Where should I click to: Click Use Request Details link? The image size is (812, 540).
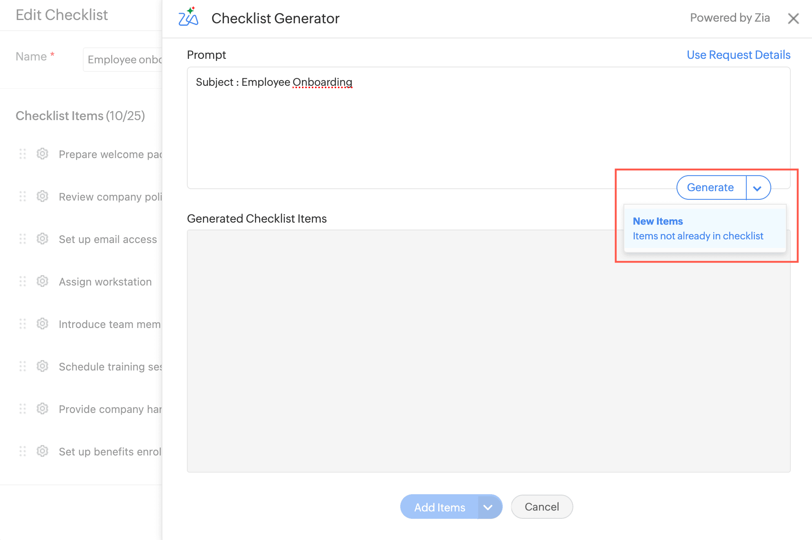[739, 55]
